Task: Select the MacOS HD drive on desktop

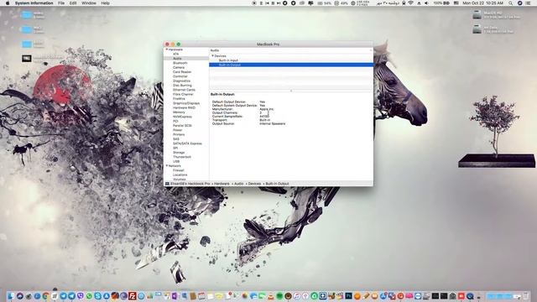Action: click(x=477, y=14)
